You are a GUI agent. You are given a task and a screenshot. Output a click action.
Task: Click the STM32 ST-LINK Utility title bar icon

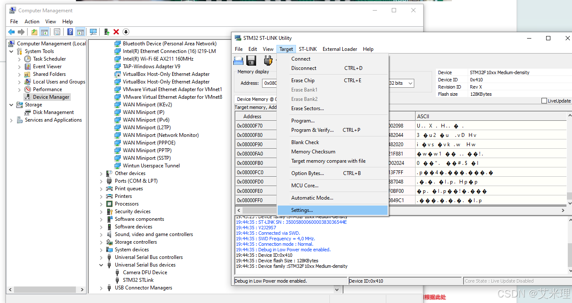click(x=238, y=38)
